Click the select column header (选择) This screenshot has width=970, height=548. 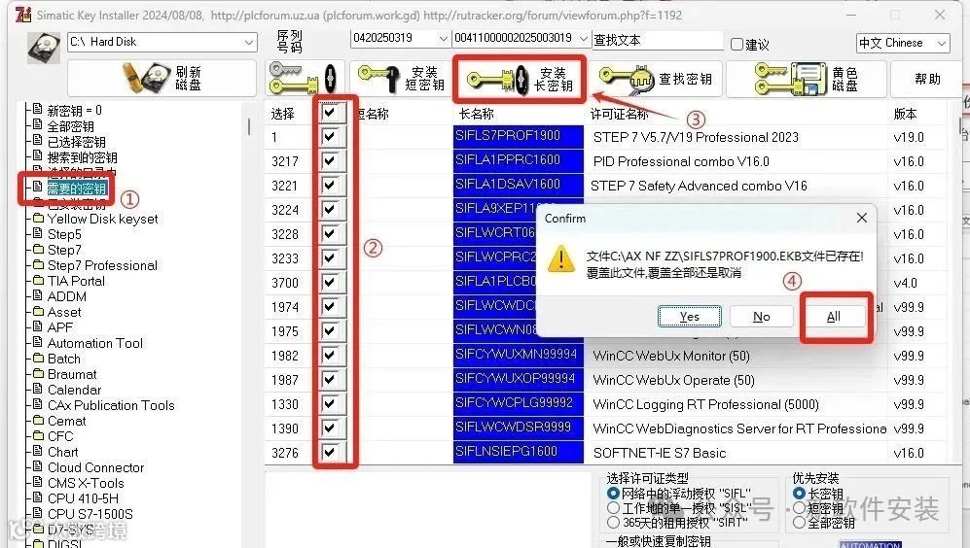tap(283, 114)
